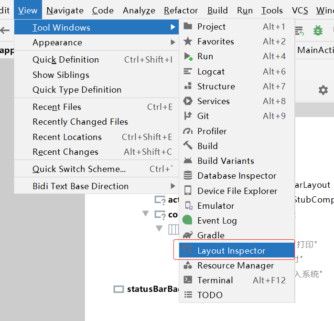The image size is (334, 321).
Task: Open the Emulator tool window
Action: click(x=237, y=206)
